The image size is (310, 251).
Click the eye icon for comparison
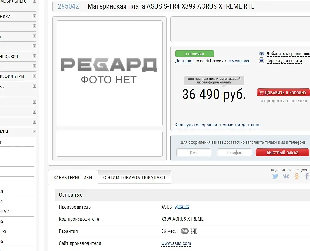click(x=261, y=54)
